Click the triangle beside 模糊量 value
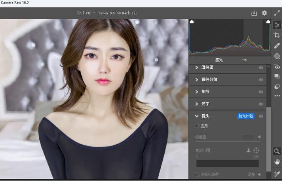 point(259,137)
